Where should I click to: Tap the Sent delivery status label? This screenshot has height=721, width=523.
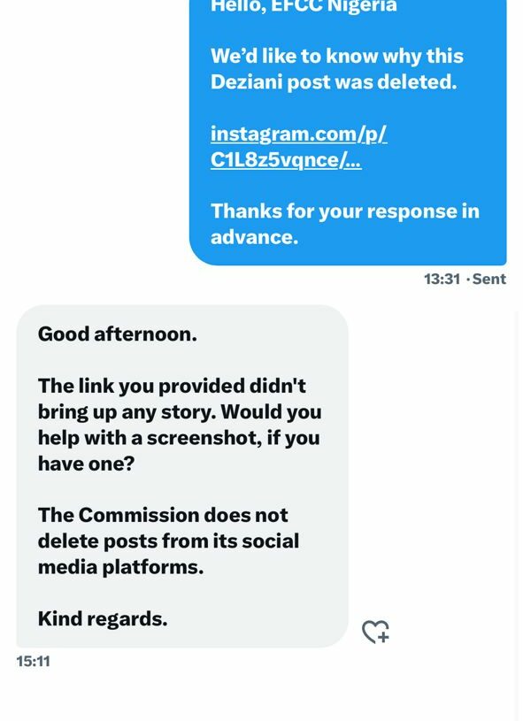tap(489, 279)
